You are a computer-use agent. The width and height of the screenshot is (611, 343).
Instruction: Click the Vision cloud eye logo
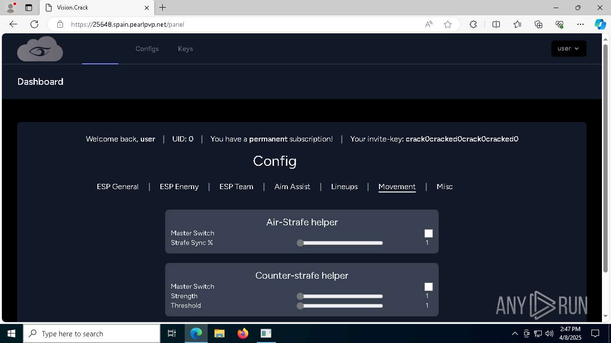pos(40,49)
